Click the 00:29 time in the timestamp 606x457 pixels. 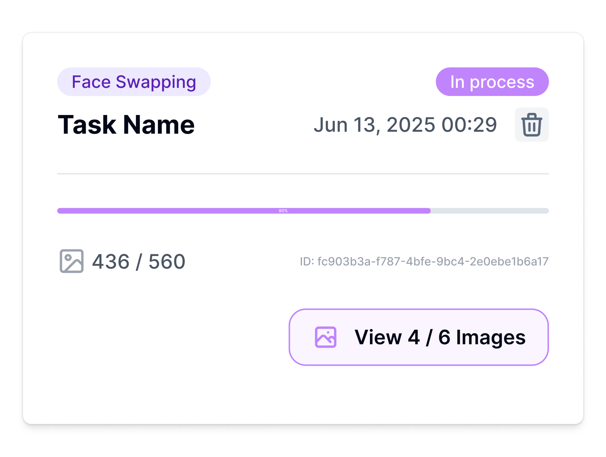click(x=469, y=125)
